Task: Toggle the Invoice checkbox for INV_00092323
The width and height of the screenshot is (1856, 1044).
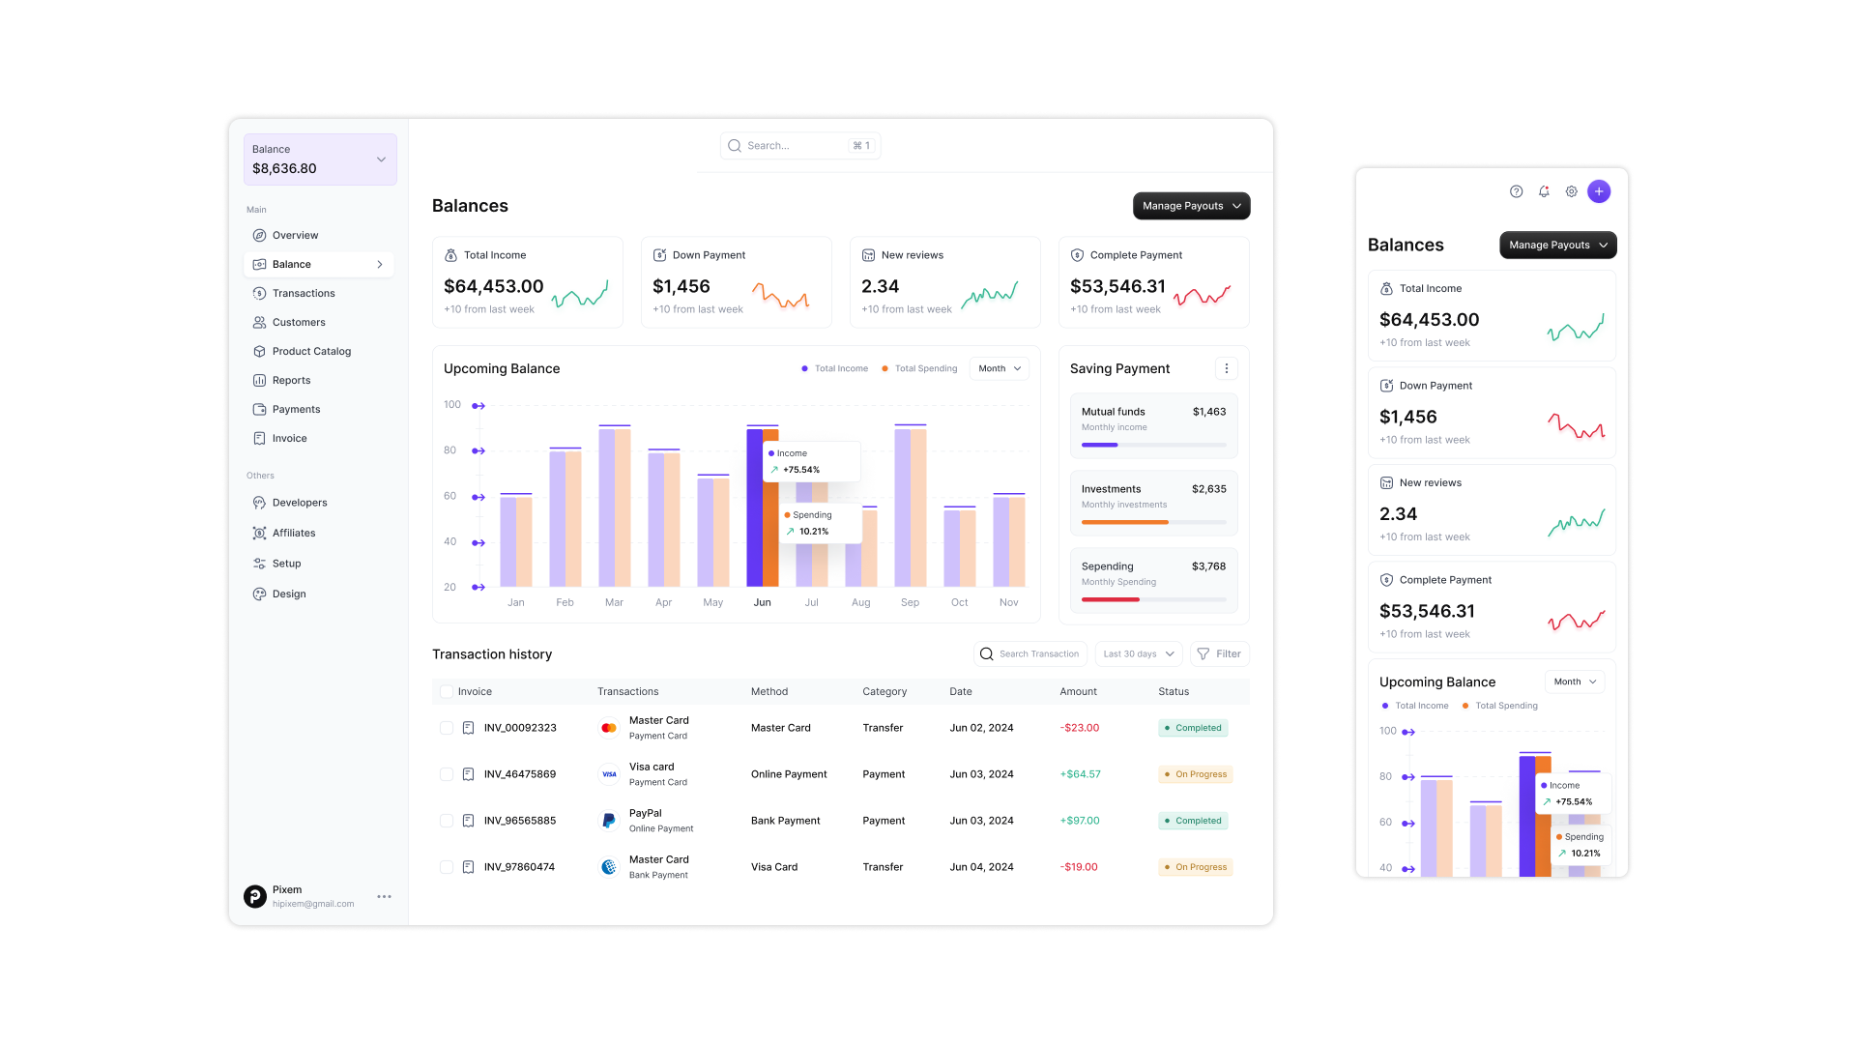Action: point(448,727)
